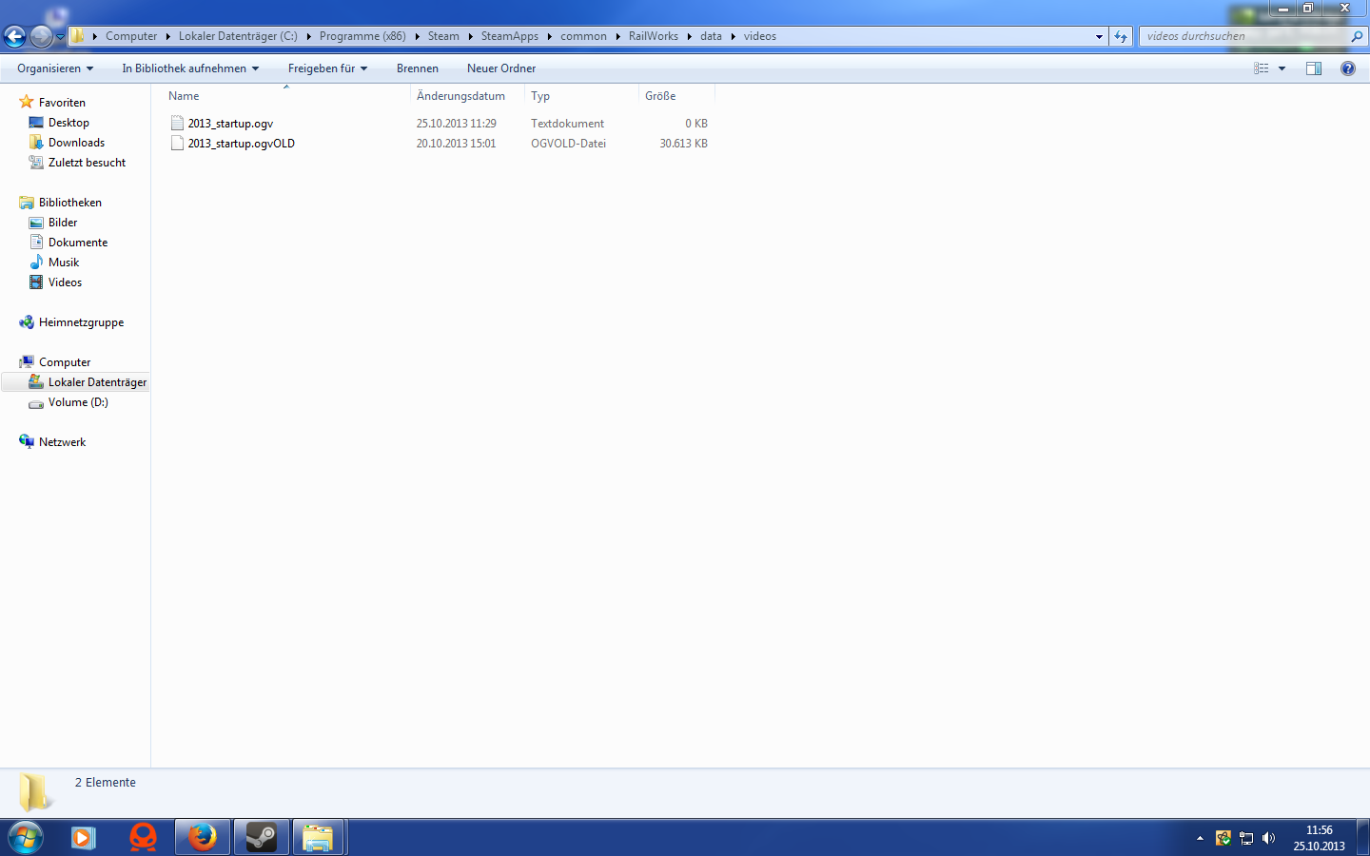Click the orange app icon in taskbar

click(143, 838)
